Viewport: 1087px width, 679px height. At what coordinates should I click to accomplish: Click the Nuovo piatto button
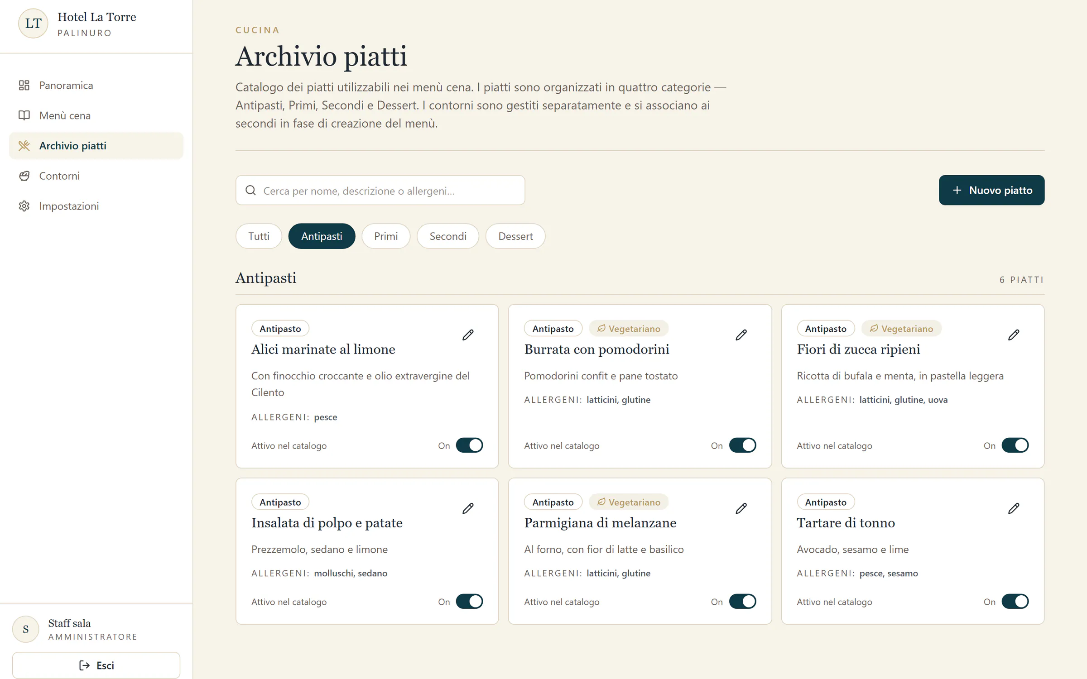(991, 190)
